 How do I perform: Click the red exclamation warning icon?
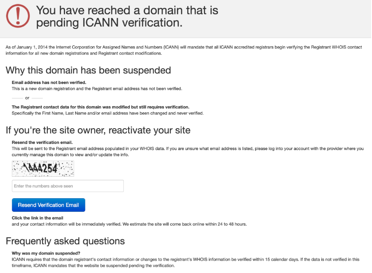[x=18, y=16]
